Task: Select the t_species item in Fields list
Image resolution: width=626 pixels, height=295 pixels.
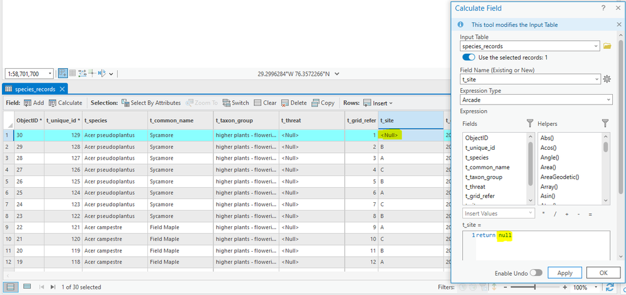Action: (477, 157)
